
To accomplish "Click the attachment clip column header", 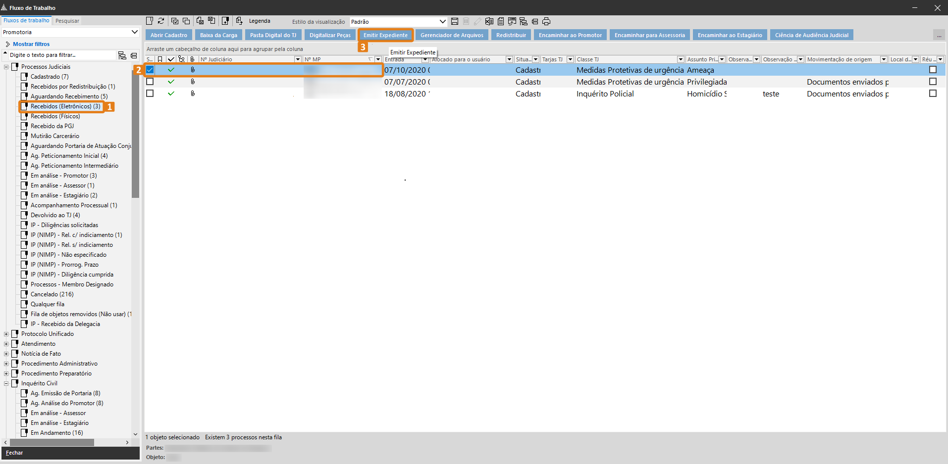I will click(x=193, y=59).
